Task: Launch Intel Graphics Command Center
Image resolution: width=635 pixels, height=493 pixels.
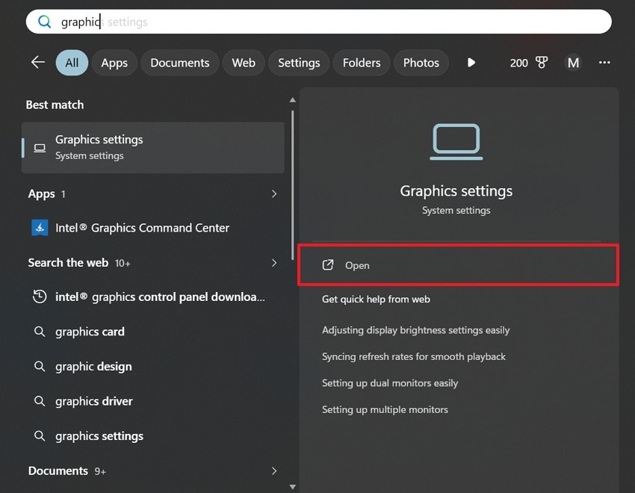Action: 153,228
